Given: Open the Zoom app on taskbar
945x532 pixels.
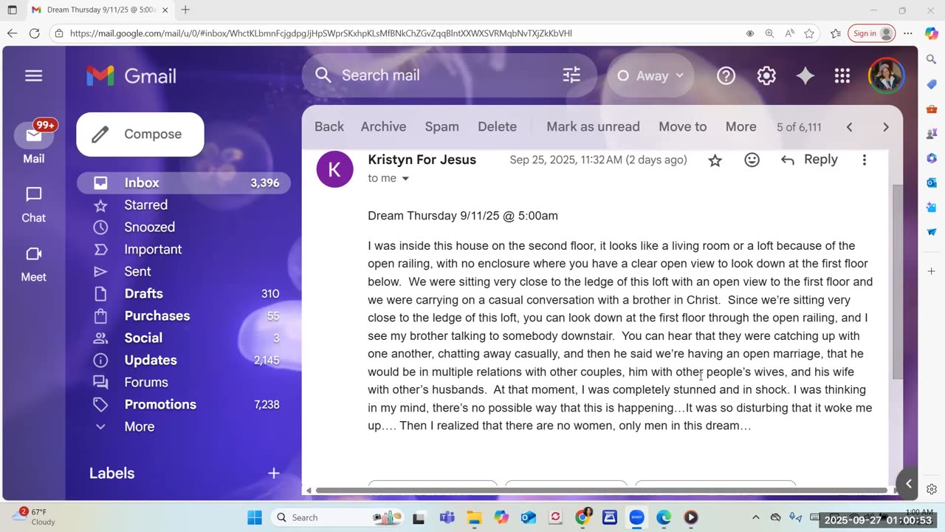Looking at the screenshot, I should [637, 517].
